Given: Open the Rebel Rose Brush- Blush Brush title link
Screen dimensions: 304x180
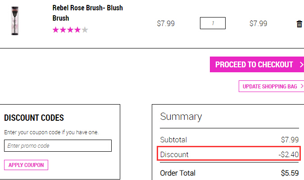Looking at the screenshot, I should [x=88, y=13].
